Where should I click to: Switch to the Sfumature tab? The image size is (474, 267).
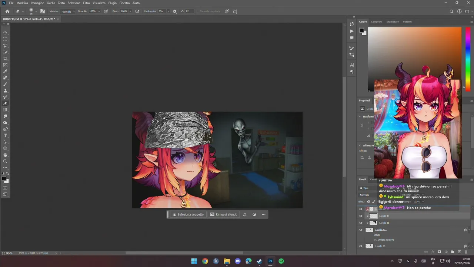point(393,22)
